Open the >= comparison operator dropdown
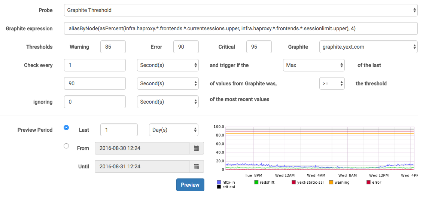Viewport: 423px width, 202px height. pyautogui.click(x=332, y=83)
